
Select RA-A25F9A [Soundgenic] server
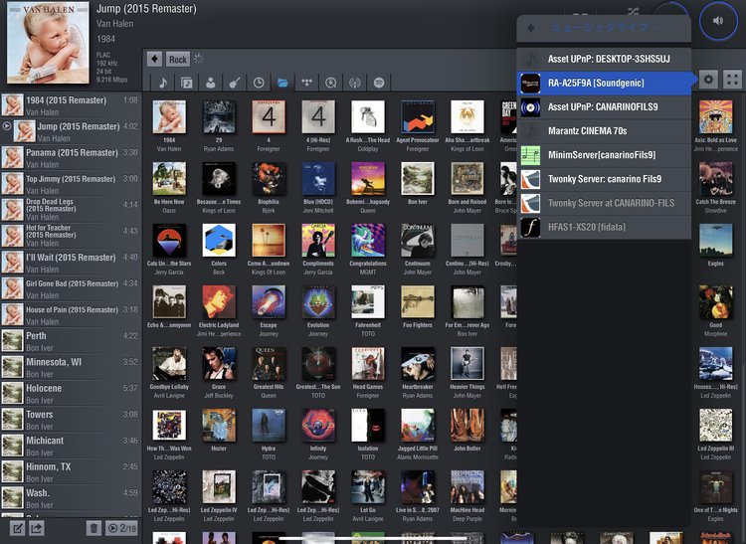pos(604,84)
